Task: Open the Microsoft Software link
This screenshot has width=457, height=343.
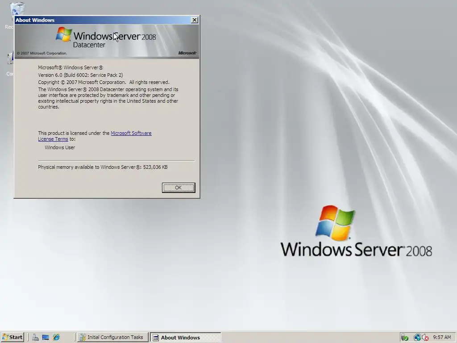Action: click(131, 133)
